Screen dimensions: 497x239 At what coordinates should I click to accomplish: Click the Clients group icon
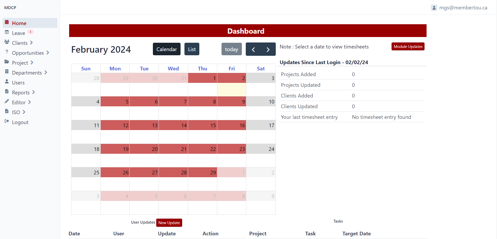point(7,42)
